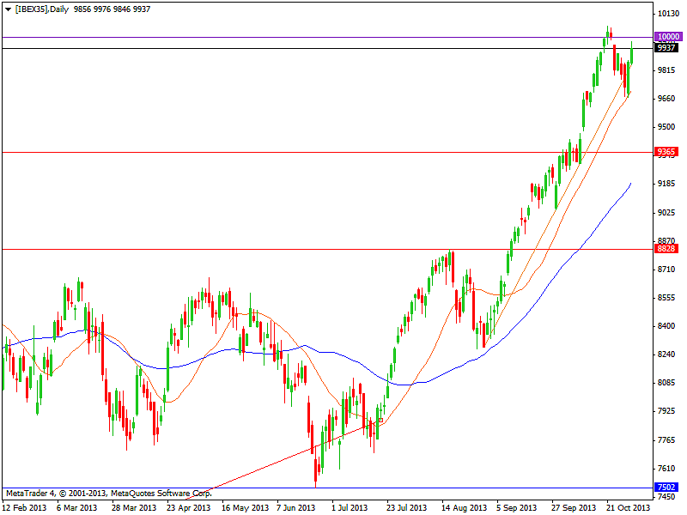Click the [IBEX35],Daily chart title text

(43, 8)
